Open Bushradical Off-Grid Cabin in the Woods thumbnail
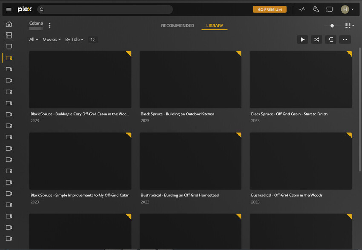The image size is (362, 250). 301,161
